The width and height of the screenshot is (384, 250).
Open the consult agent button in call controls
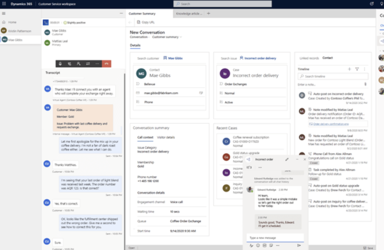78,64
